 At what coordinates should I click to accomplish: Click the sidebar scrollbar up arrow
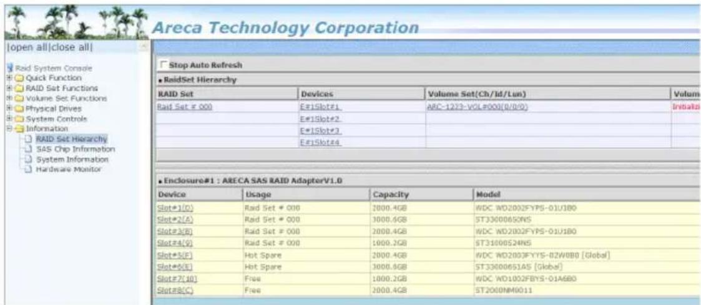click(x=143, y=47)
